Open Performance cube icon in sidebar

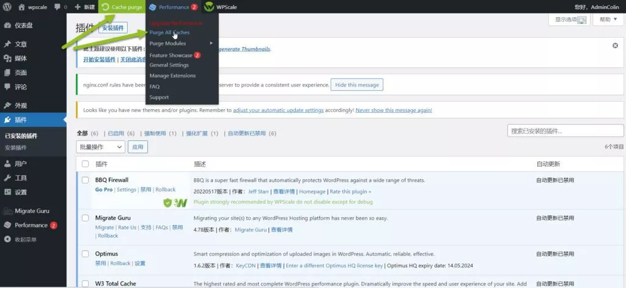pos(7,225)
